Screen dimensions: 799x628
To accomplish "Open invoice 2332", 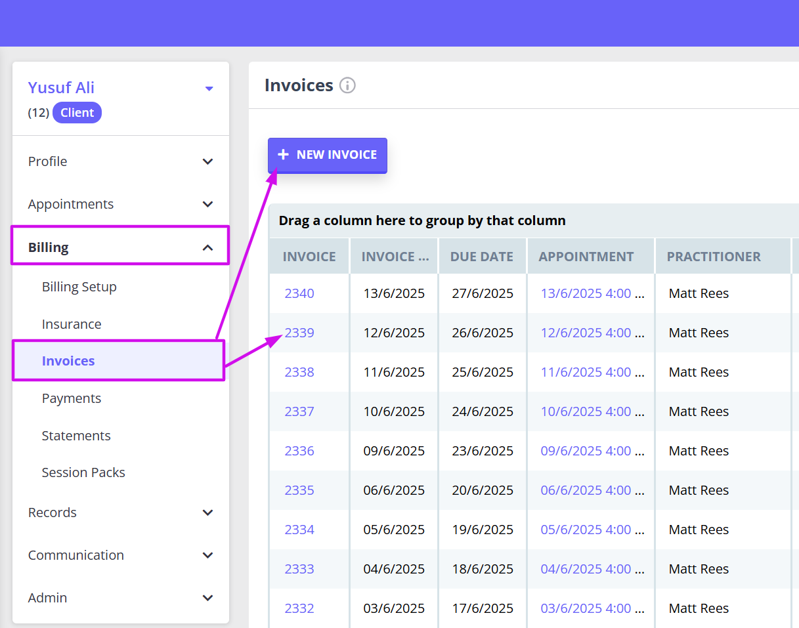I will (x=299, y=608).
